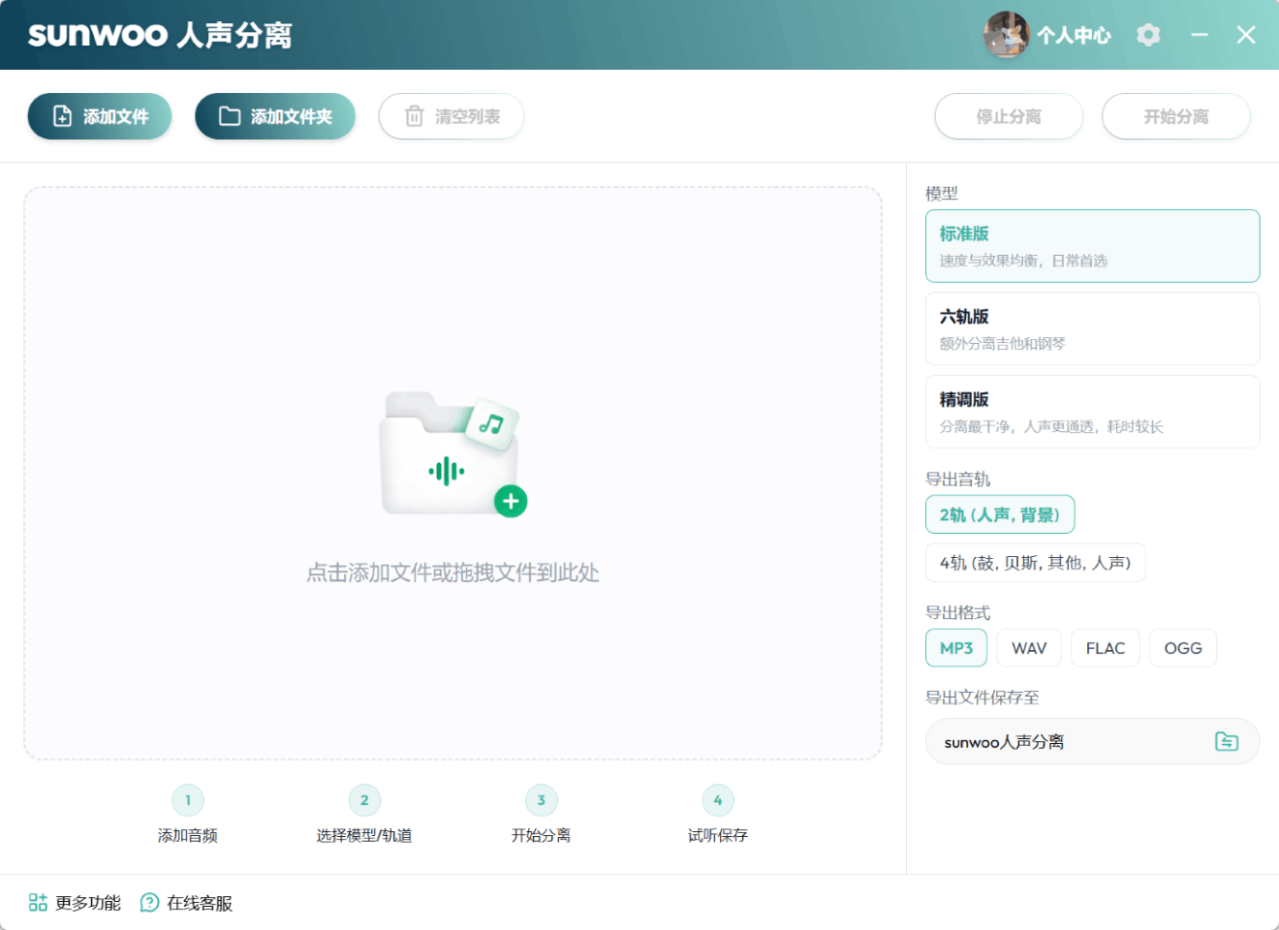Click the 试听保存 step label
The image size is (1279, 930).
(x=718, y=835)
